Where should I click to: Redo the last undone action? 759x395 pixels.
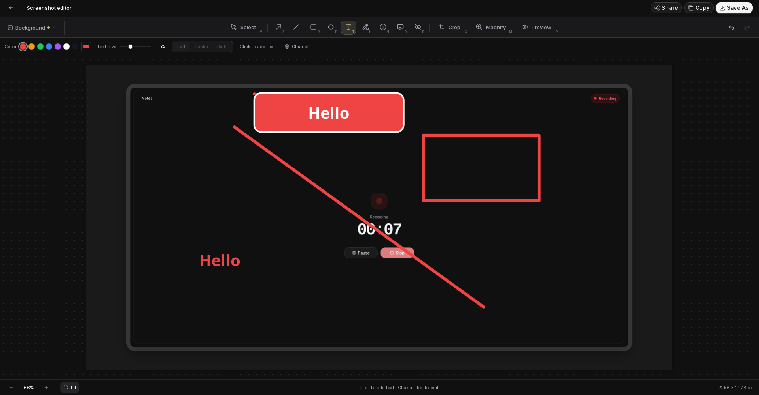click(747, 28)
